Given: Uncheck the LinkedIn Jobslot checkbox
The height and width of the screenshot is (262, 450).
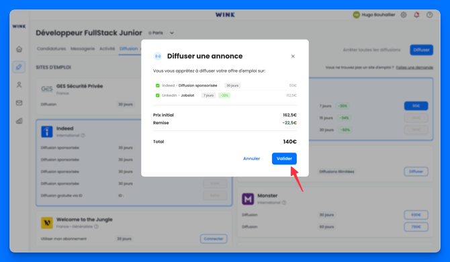Looking at the screenshot, I should 158,95.
